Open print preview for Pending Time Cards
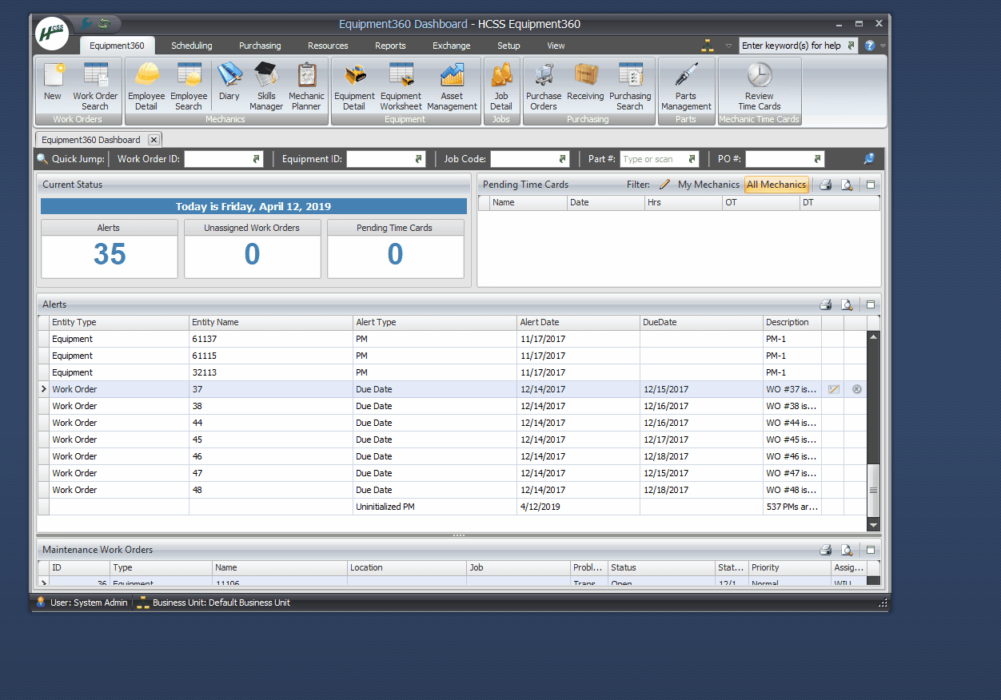 pyautogui.click(x=847, y=185)
